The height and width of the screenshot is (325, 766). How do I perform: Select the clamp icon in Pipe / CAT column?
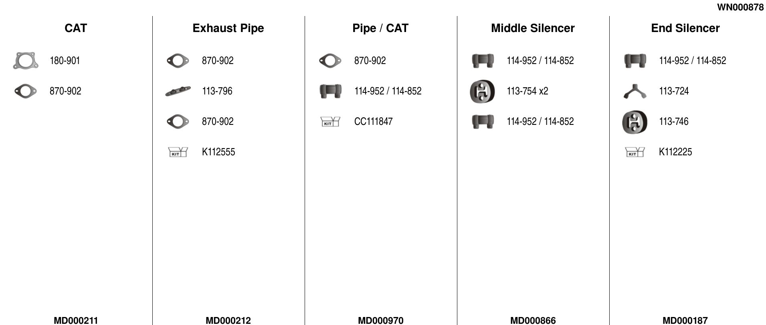click(x=330, y=91)
